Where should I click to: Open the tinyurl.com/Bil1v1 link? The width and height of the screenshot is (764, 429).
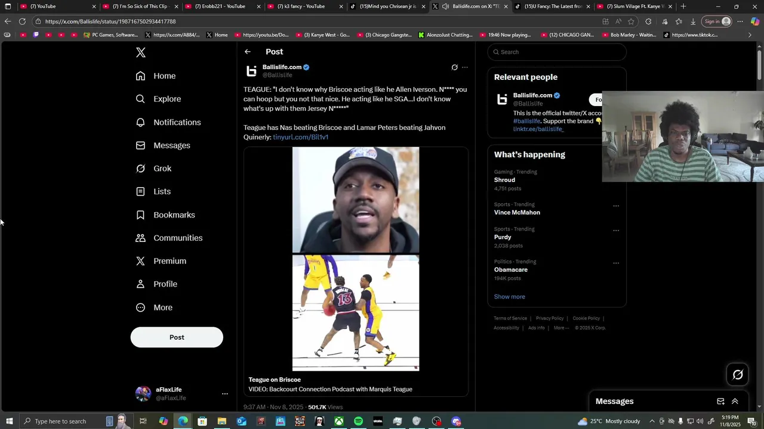coord(300,137)
